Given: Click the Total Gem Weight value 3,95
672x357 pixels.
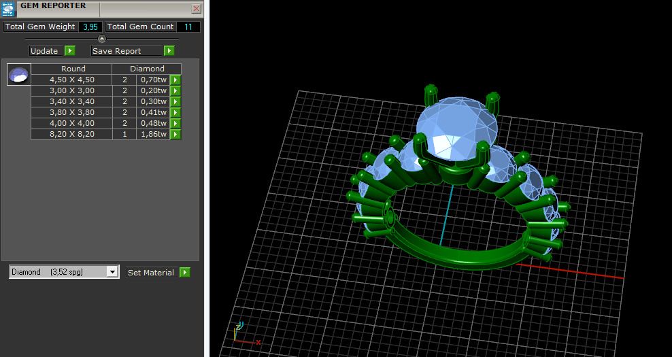Looking at the screenshot, I should (90, 27).
